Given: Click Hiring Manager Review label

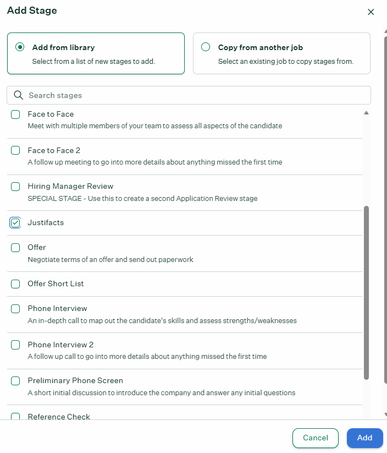Looking at the screenshot, I should pos(70,187).
